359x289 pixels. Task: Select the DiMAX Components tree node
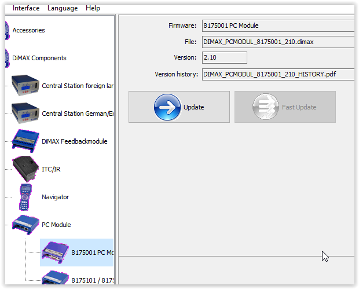click(x=39, y=58)
